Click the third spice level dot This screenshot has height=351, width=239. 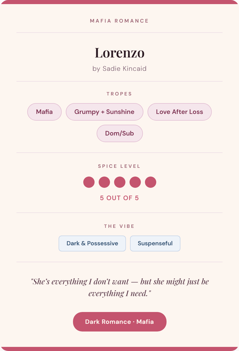tap(120, 182)
